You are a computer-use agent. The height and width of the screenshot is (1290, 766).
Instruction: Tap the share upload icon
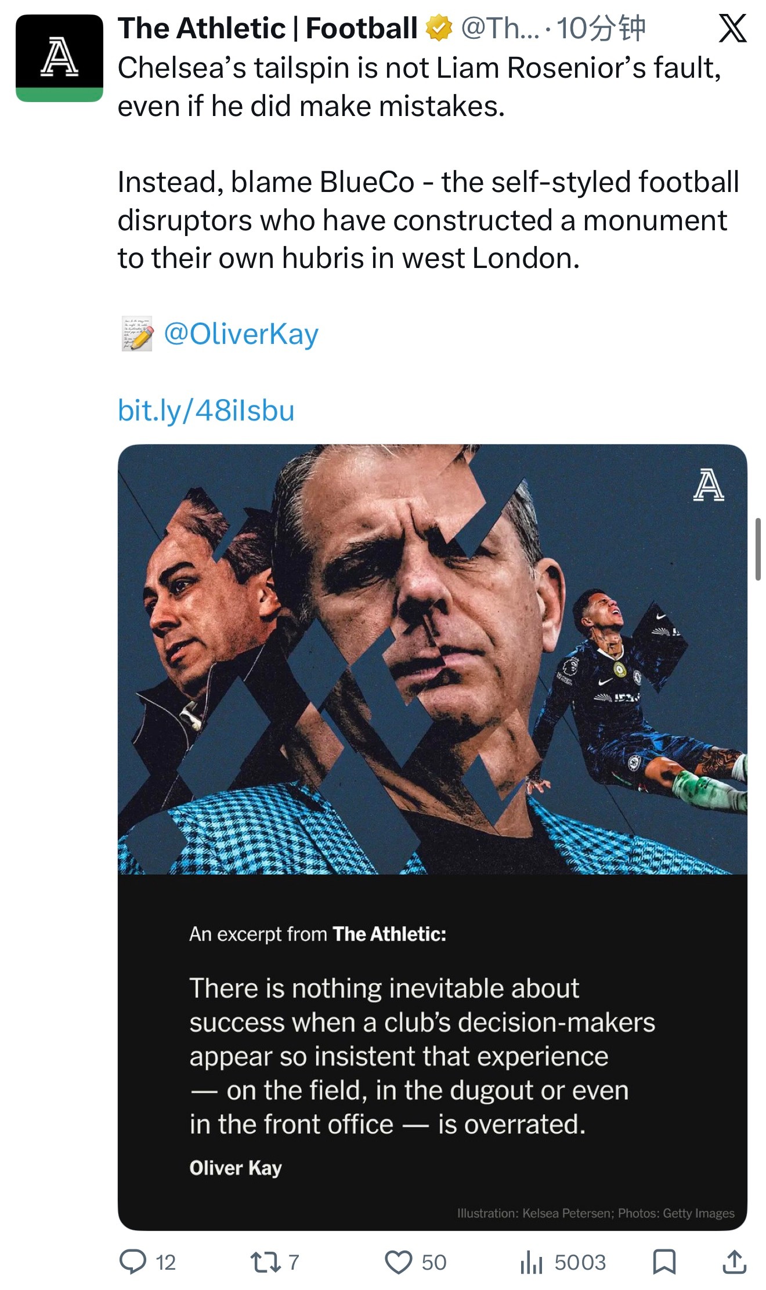pos(734,1262)
